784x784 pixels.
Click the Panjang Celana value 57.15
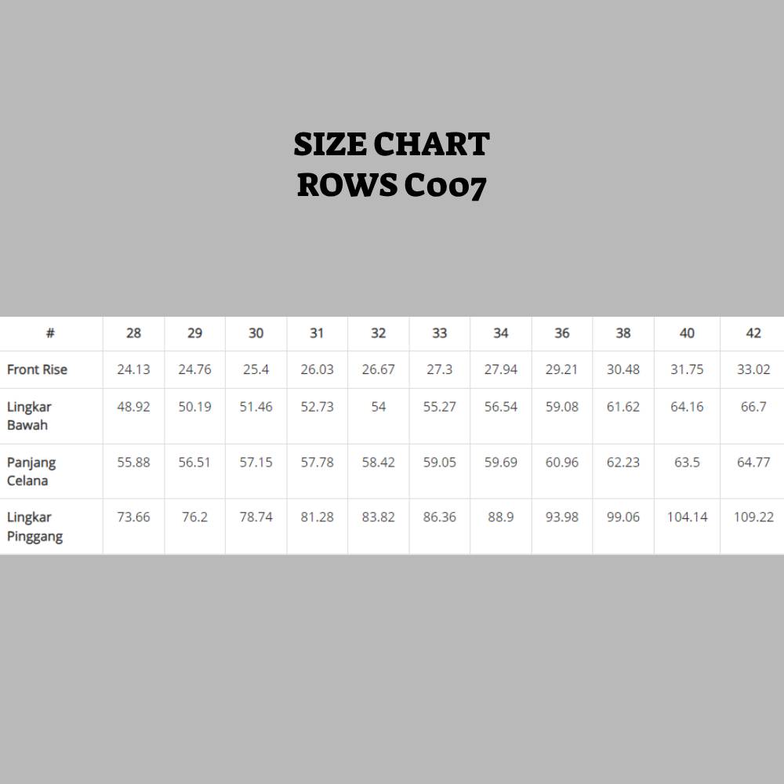[x=256, y=463]
